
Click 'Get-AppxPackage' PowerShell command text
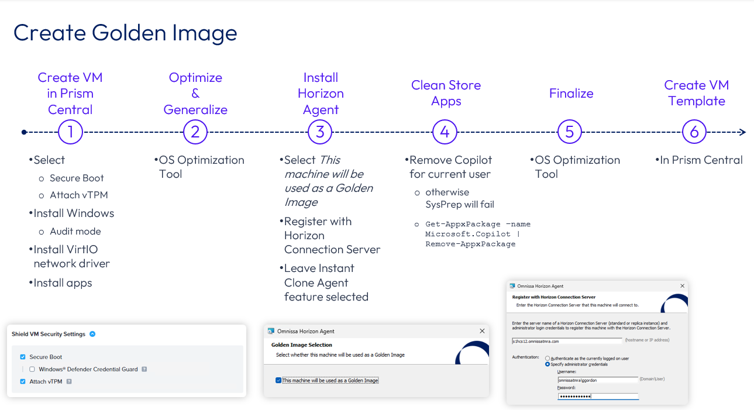click(x=478, y=234)
